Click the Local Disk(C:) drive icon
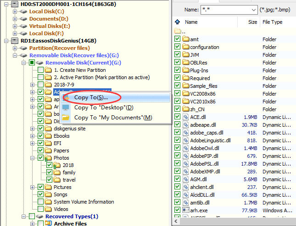296x226 pixels. pos(23,11)
